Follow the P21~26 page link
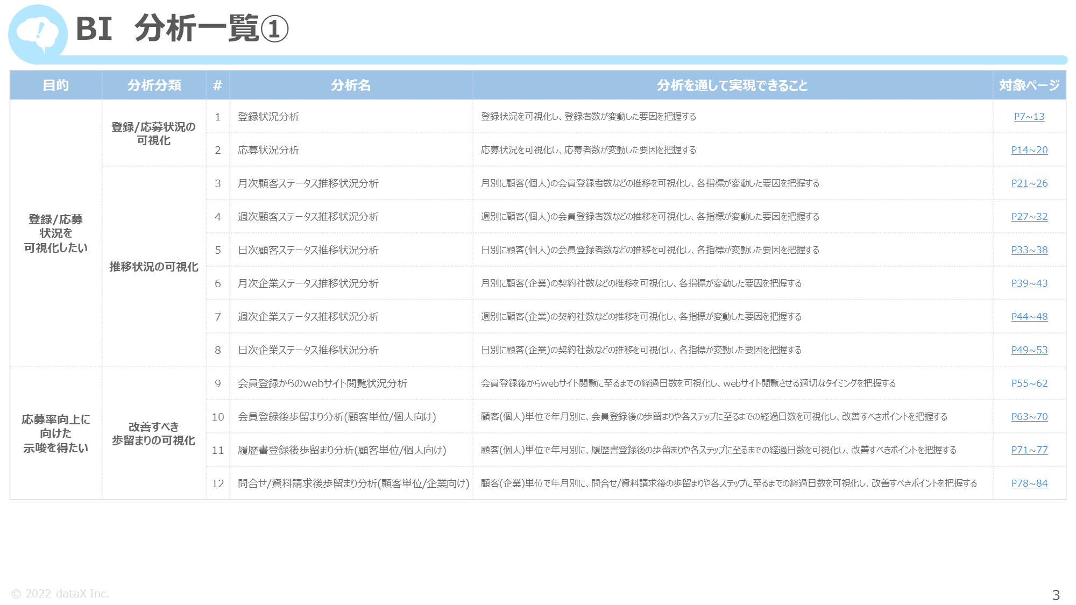The height and width of the screenshot is (605, 1076). tap(1029, 183)
